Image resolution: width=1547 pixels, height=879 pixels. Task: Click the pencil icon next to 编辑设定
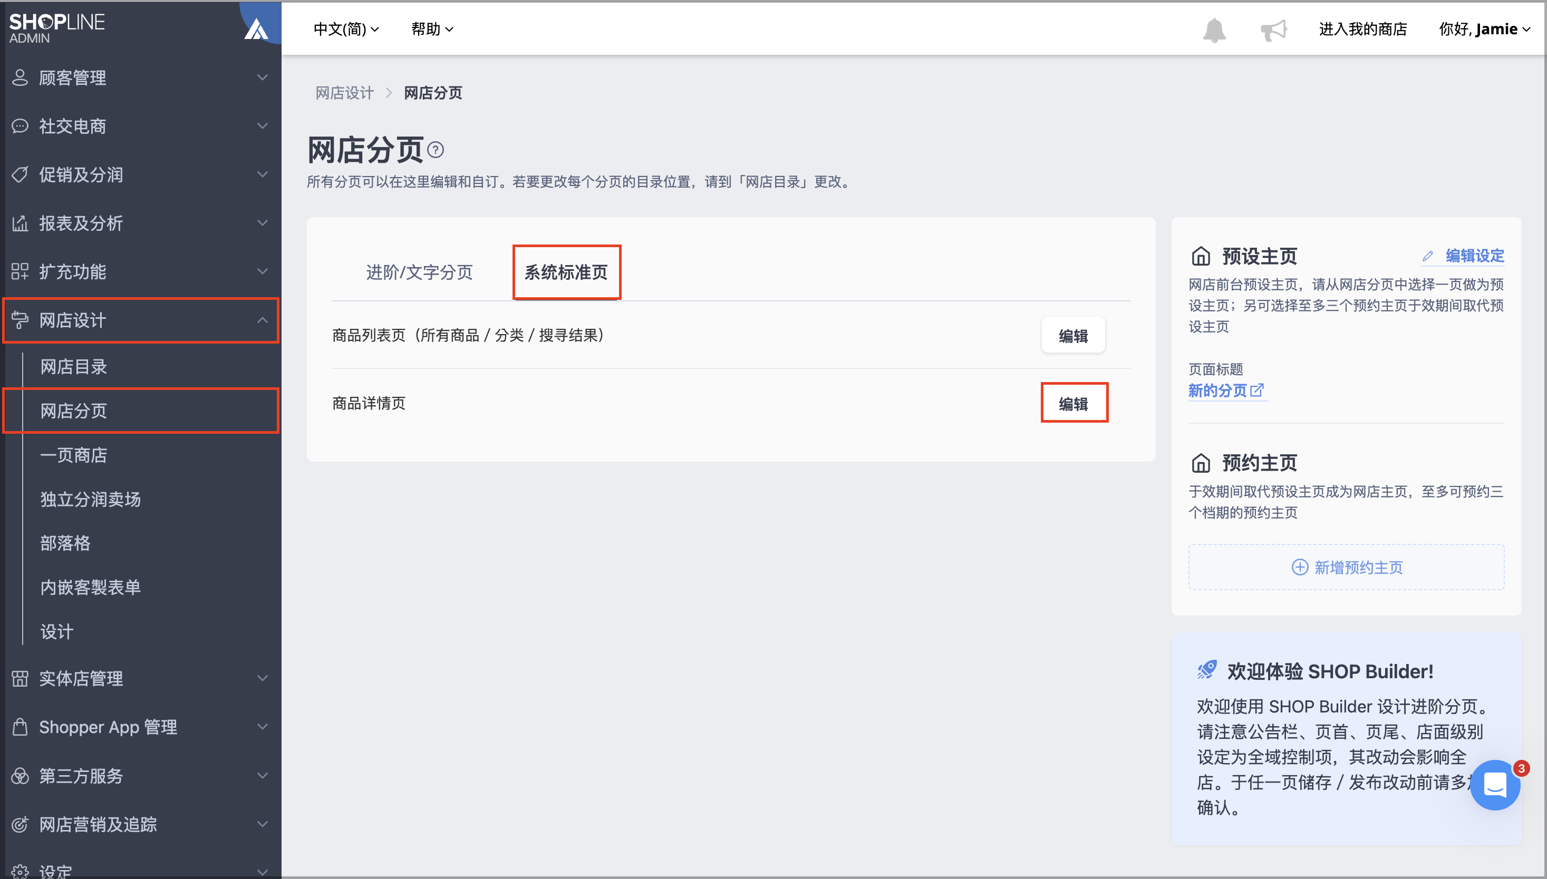point(1427,256)
